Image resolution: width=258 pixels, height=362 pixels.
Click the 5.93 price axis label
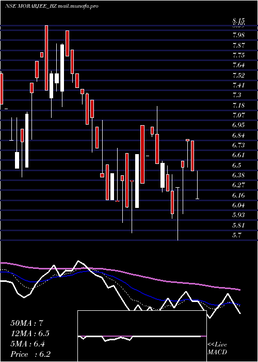(238, 215)
